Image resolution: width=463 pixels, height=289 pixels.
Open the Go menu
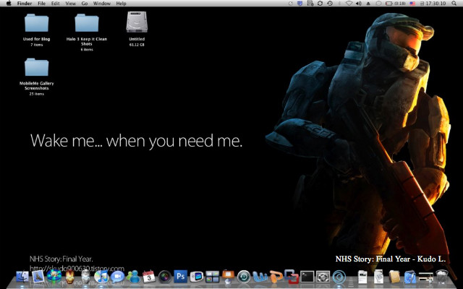(x=85, y=3)
